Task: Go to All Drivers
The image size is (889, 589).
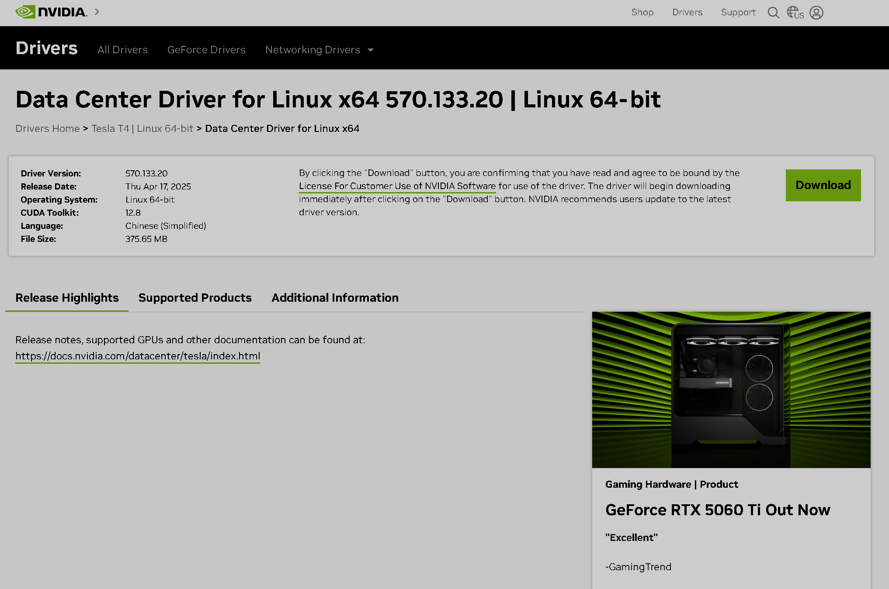Action: pyautogui.click(x=122, y=50)
